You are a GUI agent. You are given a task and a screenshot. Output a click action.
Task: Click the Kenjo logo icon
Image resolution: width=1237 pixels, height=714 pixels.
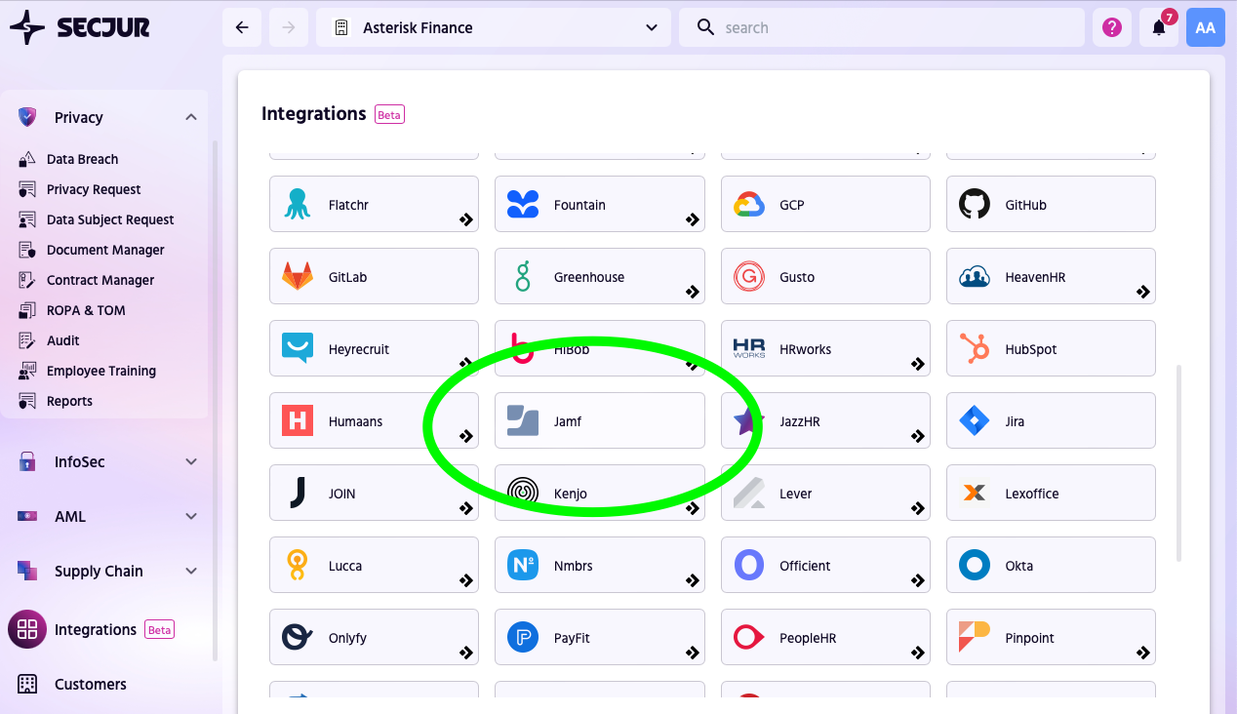click(x=523, y=494)
